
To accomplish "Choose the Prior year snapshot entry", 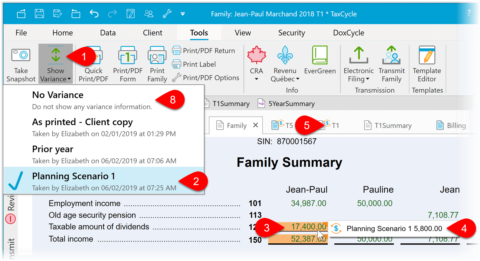I will (104, 154).
